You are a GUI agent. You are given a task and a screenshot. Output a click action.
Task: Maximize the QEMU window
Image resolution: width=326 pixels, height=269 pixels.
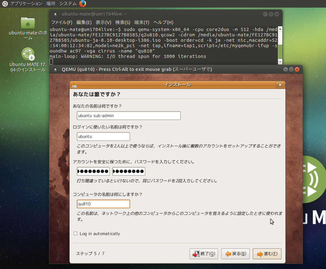[291, 69]
